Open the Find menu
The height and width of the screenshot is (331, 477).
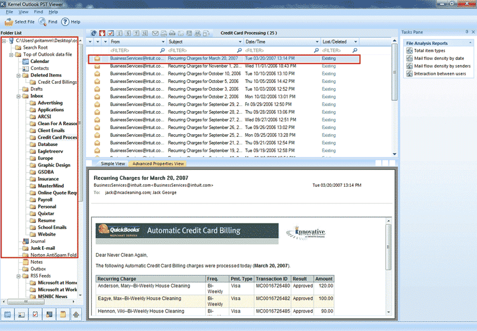click(38, 12)
